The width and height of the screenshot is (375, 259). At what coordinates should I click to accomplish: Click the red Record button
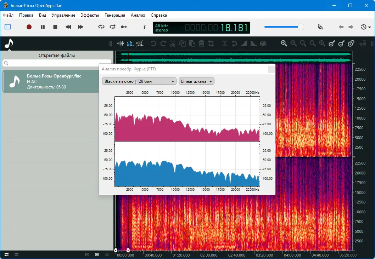click(29, 27)
